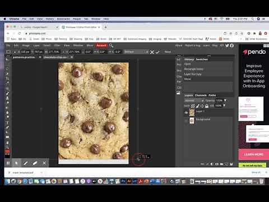The image size is (269, 202).
Task: Click Show all in the downloads bar
Action: (256, 172)
